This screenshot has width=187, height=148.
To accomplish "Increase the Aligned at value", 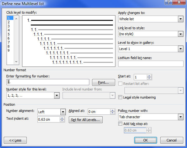I will click(112, 110).
